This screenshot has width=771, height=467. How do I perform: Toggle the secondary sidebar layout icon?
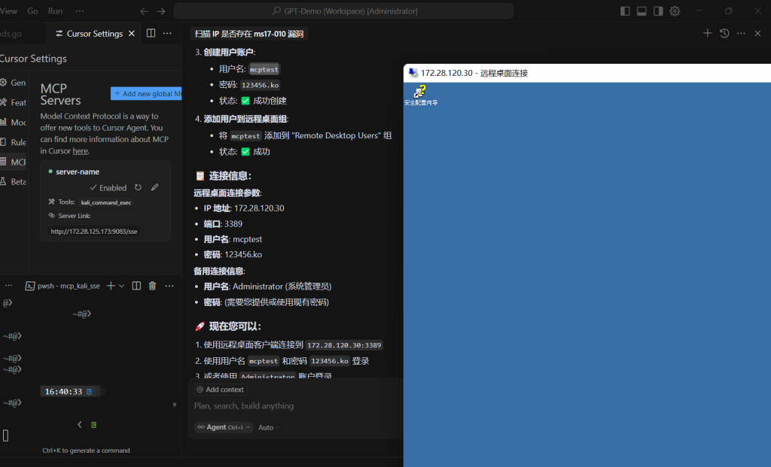pyautogui.click(x=658, y=11)
